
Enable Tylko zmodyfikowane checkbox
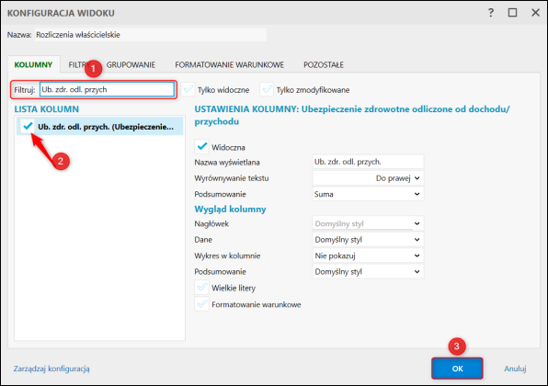coord(267,89)
